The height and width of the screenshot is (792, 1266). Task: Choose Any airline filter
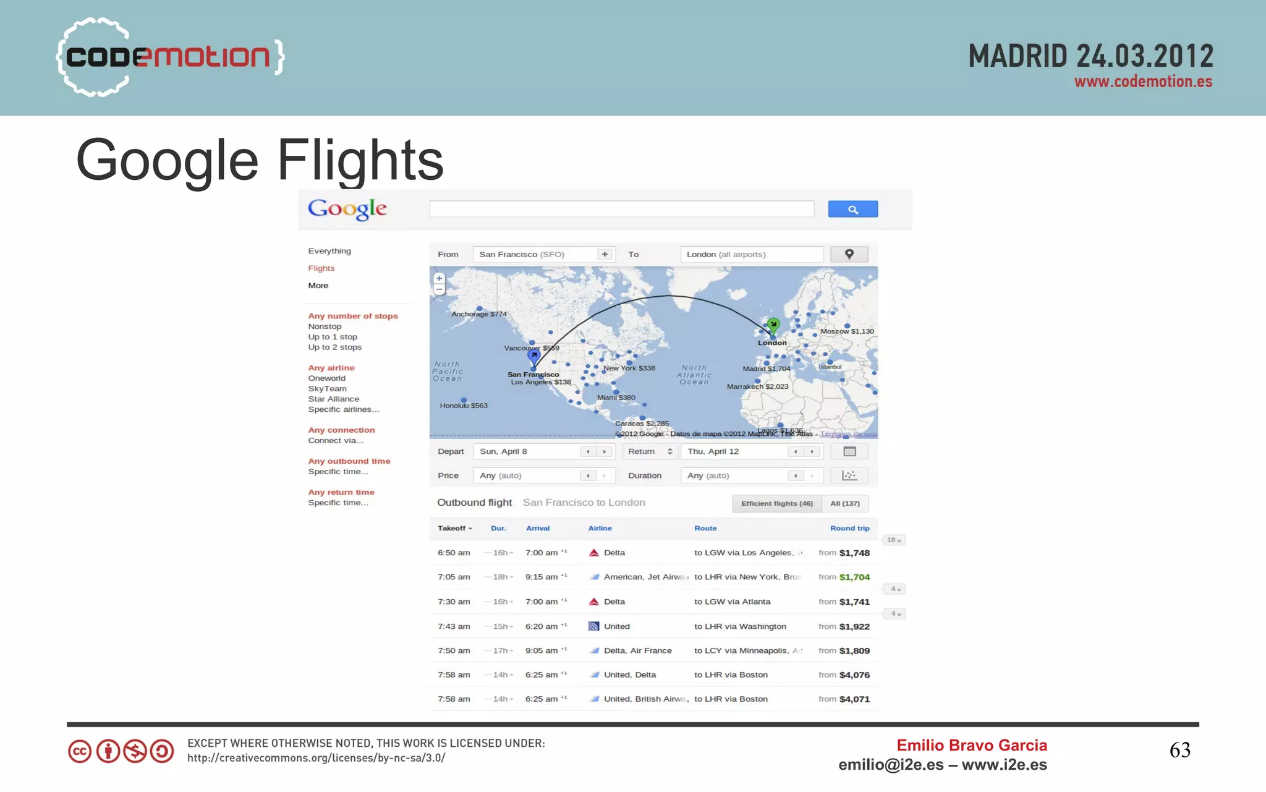(331, 368)
